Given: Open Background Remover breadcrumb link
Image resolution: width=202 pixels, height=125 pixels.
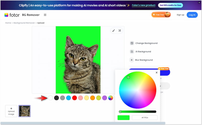Looking at the screenshot, I should (x=24, y=23).
